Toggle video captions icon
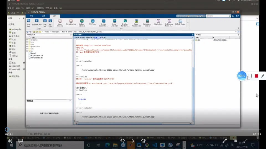This screenshot has height=149, width=266. point(21,141)
